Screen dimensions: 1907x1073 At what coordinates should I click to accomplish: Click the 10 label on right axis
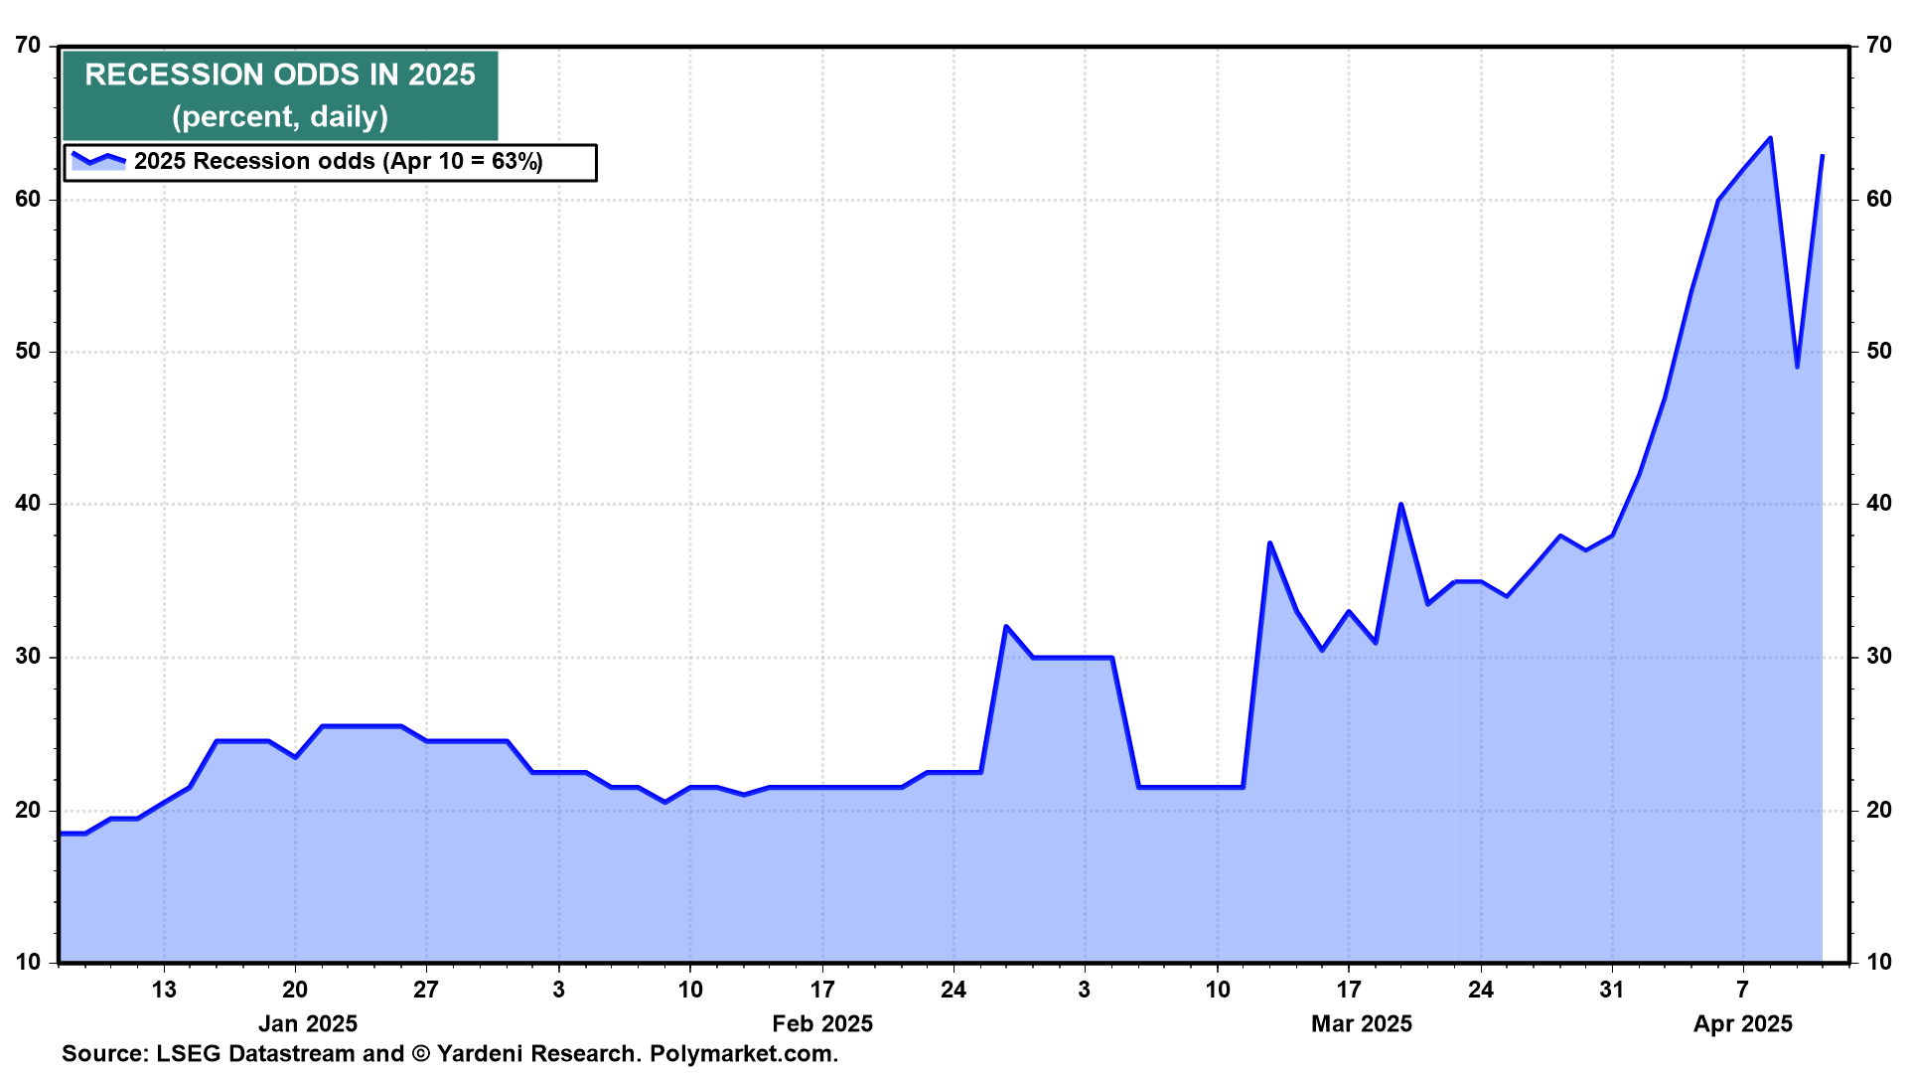coord(1878,962)
